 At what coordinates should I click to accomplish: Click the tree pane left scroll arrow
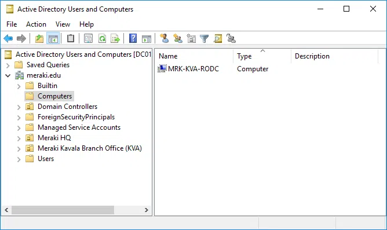tap(7, 210)
